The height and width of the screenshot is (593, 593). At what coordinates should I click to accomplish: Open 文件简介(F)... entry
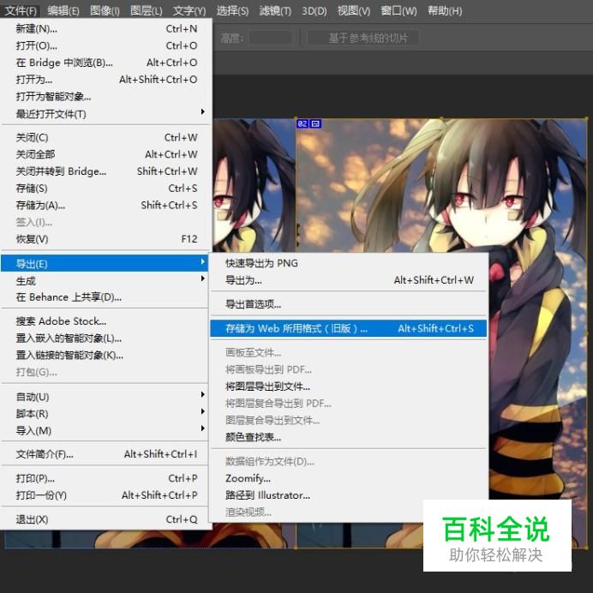pos(106,454)
